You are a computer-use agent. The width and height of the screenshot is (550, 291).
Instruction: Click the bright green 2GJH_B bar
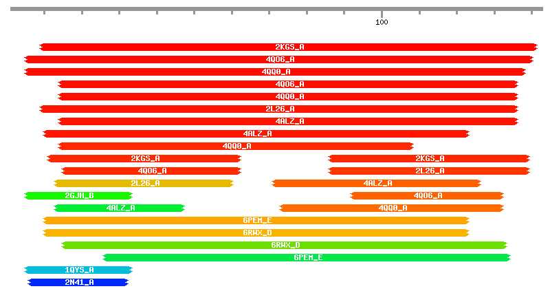coord(78,195)
